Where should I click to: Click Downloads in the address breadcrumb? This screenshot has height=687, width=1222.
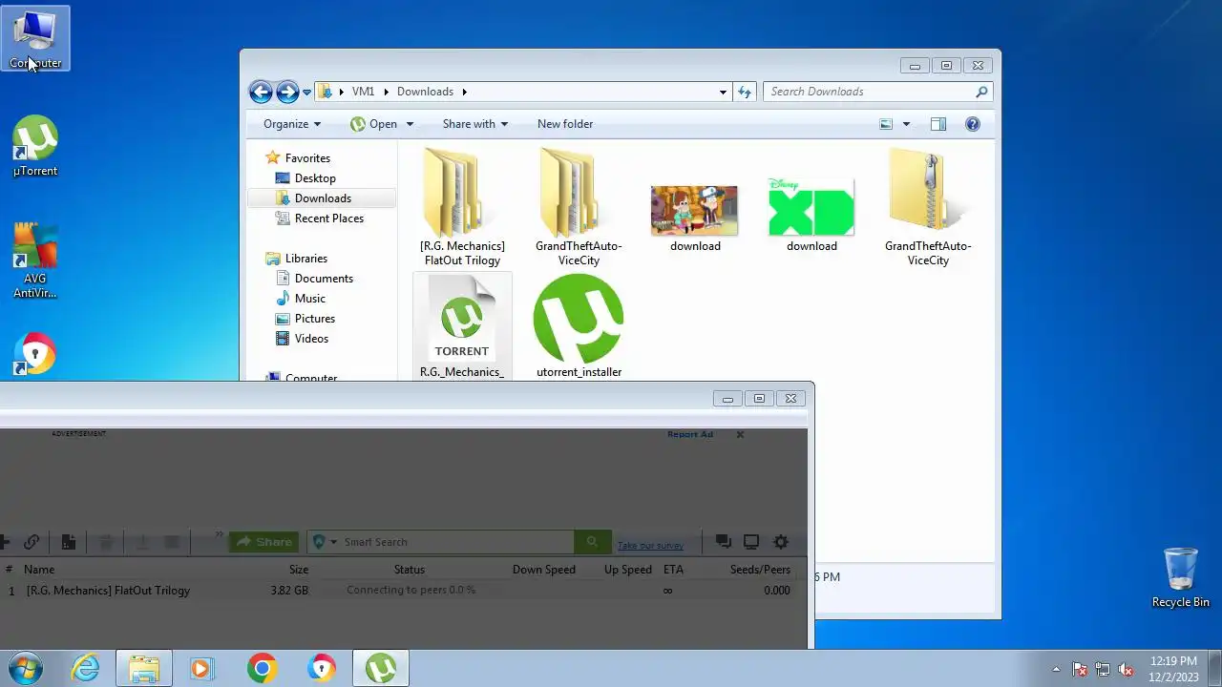click(425, 92)
